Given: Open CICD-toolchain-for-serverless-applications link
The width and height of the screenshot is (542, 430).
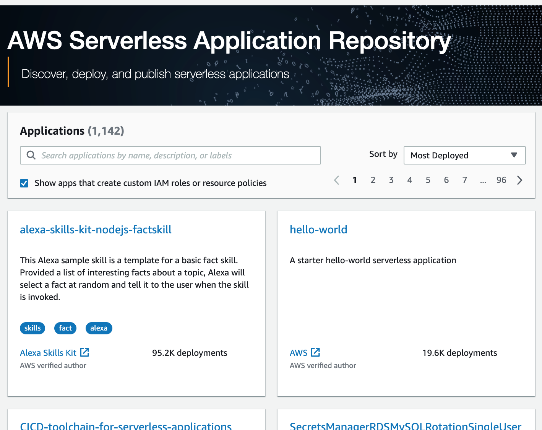Looking at the screenshot, I should tap(126, 425).
